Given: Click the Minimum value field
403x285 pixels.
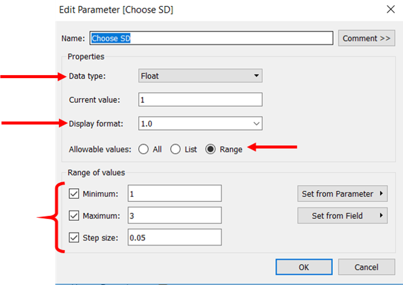Looking at the screenshot, I should 174,194.
